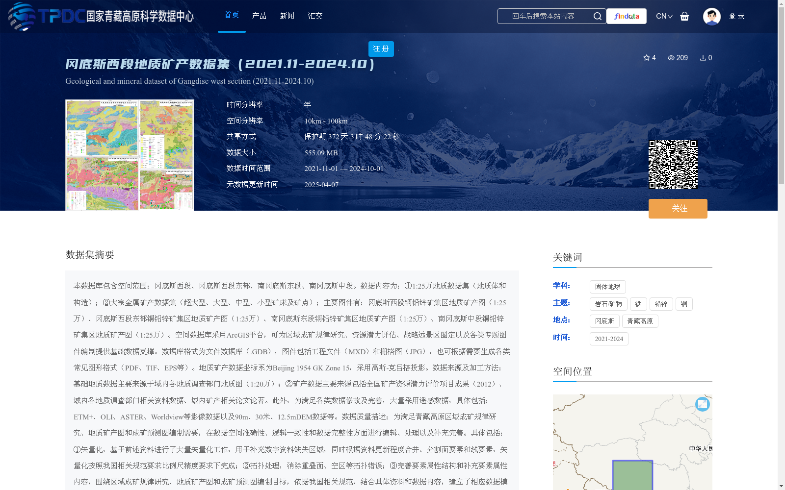Click the eye views icon

tap(671, 58)
